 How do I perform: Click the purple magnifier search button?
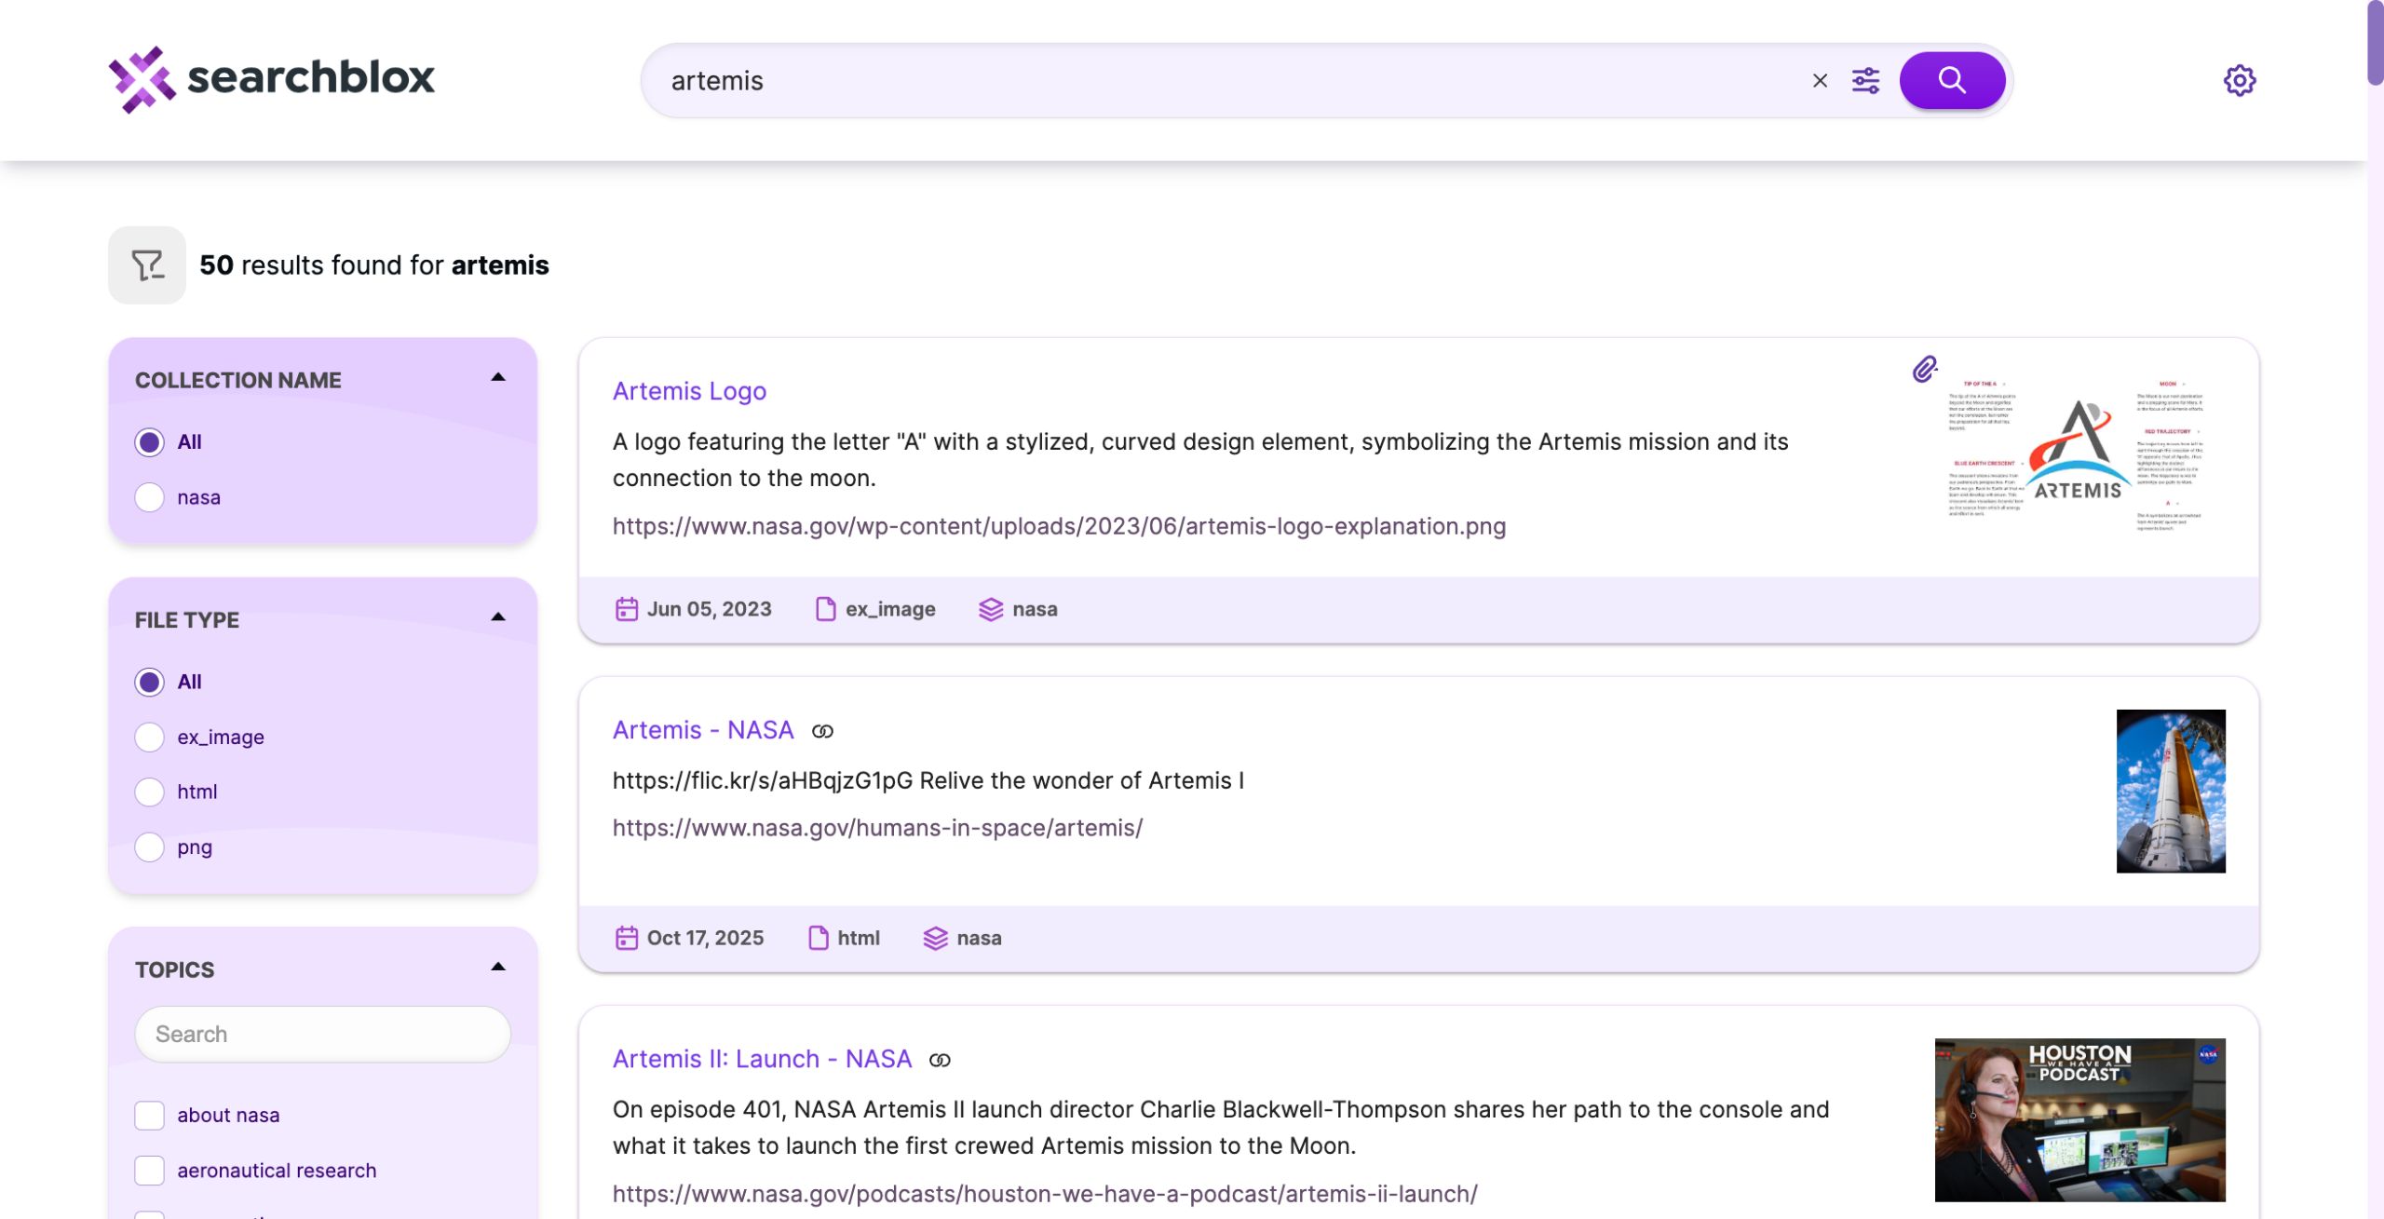click(x=1951, y=80)
